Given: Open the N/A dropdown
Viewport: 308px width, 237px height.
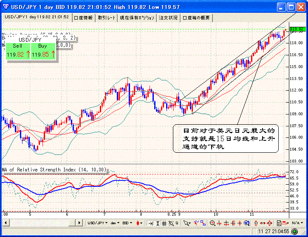Looking at the screenshot, I should [x=297, y=223].
